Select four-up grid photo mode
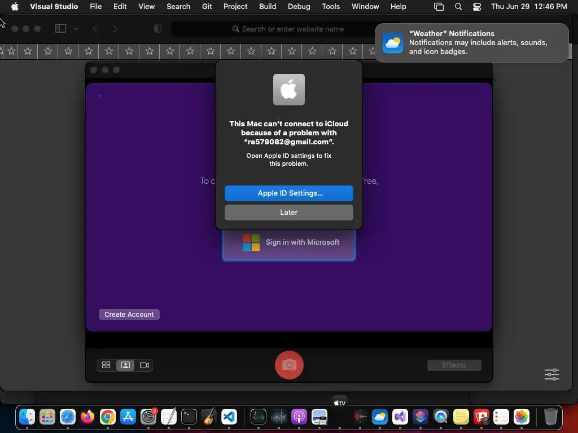This screenshot has width=578, height=433. [x=106, y=365]
